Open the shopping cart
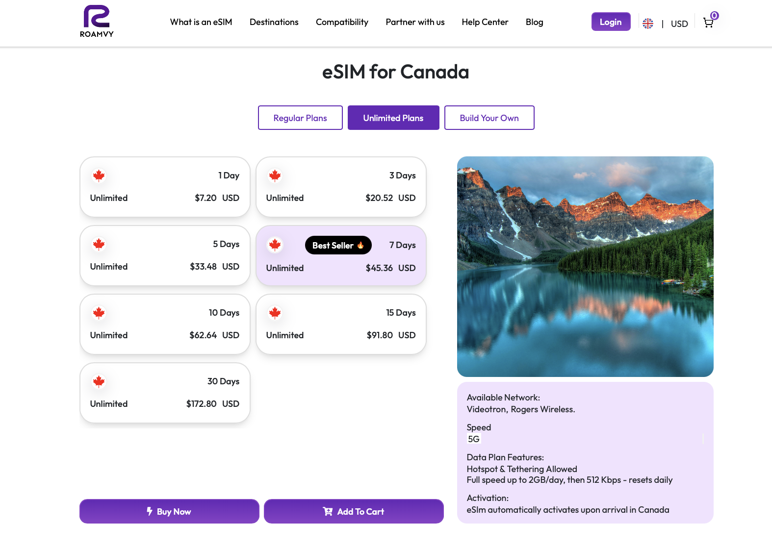 pos(708,23)
